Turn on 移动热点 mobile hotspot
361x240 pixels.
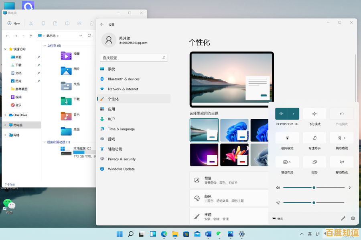pyautogui.click(x=341, y=162)
